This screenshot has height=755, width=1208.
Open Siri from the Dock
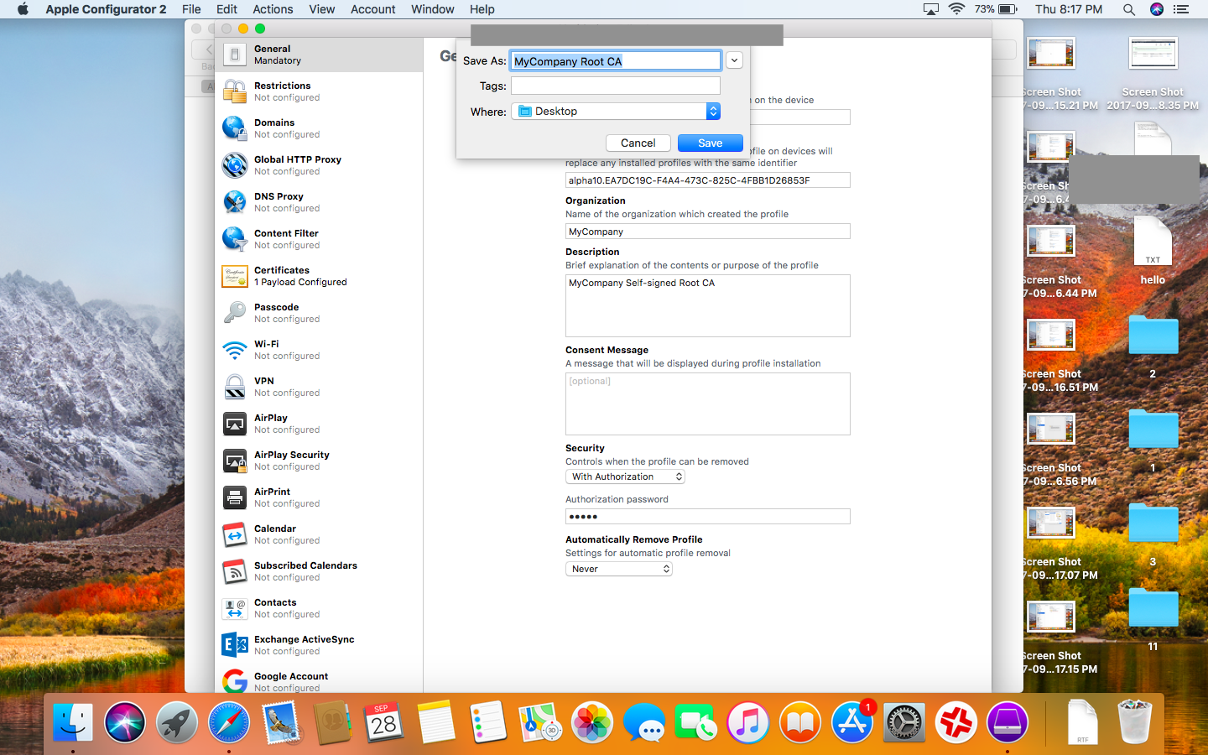[x=125, y=722]
